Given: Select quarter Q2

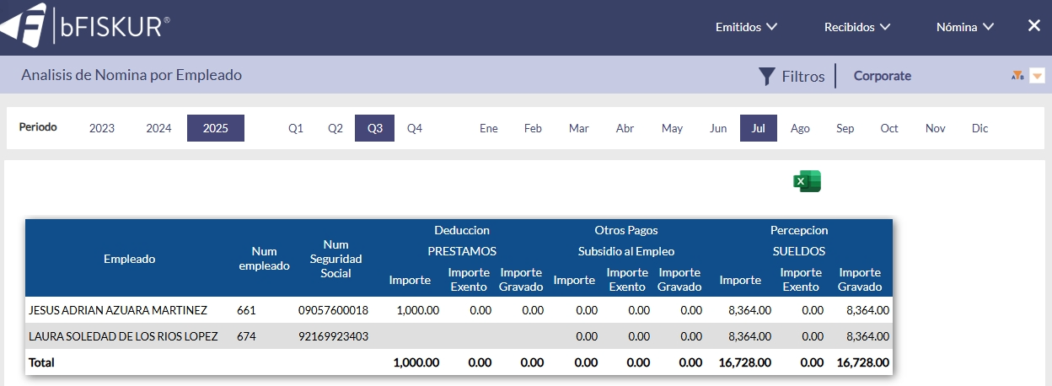Looking at the screenshot, I should (335, 128).
